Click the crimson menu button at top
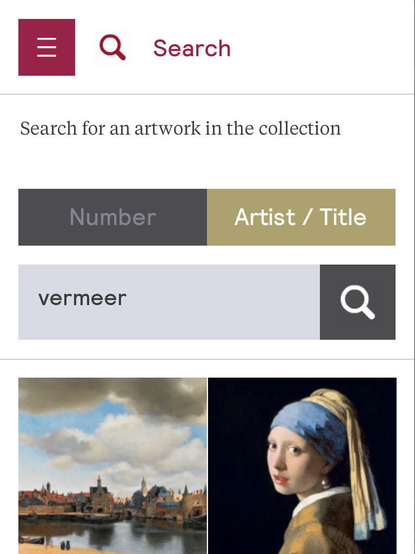This screenshot has height=554, width=415. (x=46, y=48)
